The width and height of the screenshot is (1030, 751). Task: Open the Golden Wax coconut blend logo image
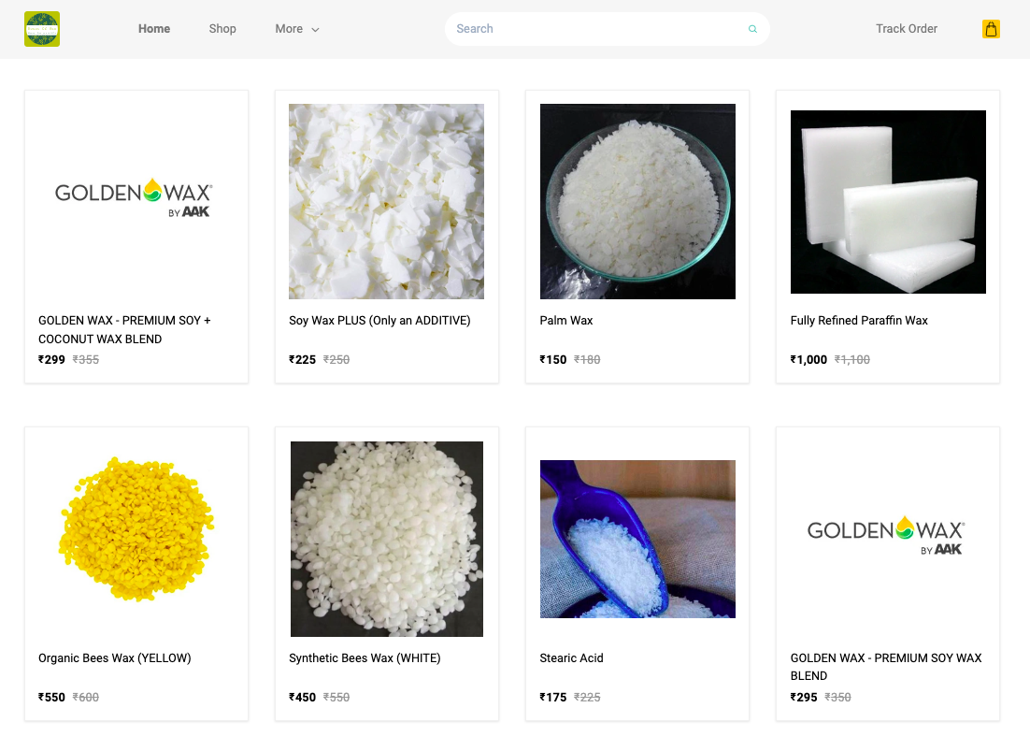(x=134, y=198)
